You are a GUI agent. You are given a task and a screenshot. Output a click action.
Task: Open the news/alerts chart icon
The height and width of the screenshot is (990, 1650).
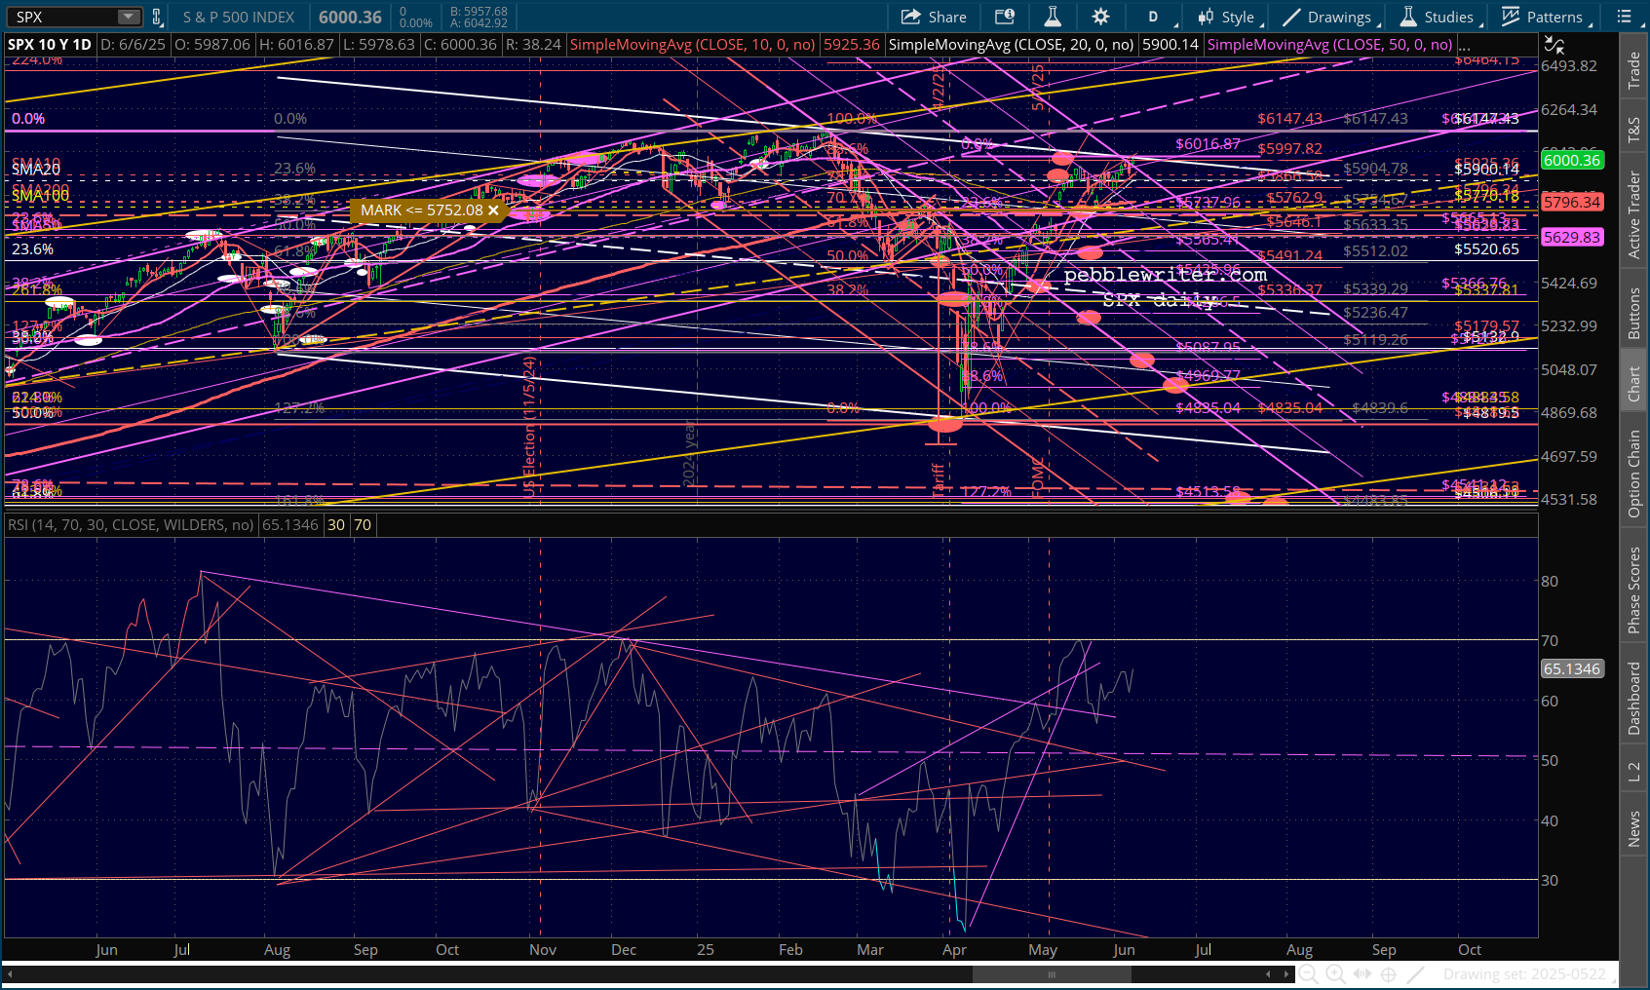pyautogui.click(x=1005, y=17)
